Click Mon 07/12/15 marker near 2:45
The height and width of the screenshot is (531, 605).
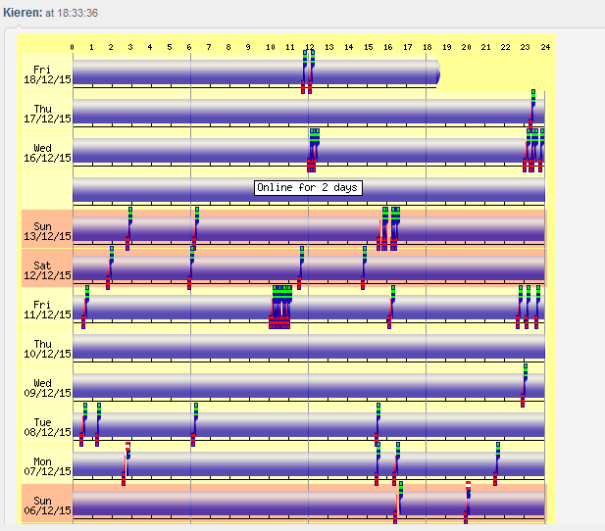126,464
